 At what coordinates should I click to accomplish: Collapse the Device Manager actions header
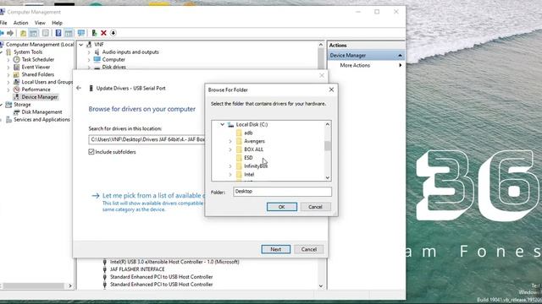(x=400, y=56)
